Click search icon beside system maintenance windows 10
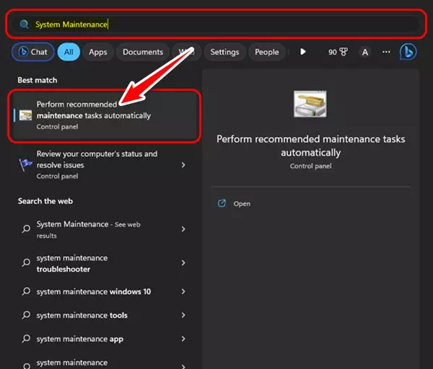This screenshot has width=433, height=369. (26, 291)
